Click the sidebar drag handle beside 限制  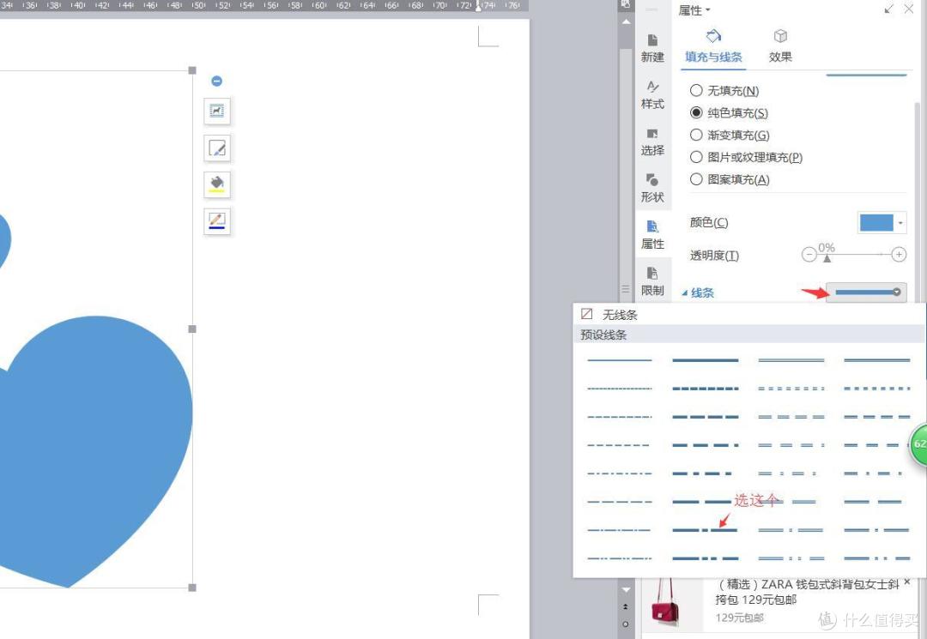(x=626, y=289)
